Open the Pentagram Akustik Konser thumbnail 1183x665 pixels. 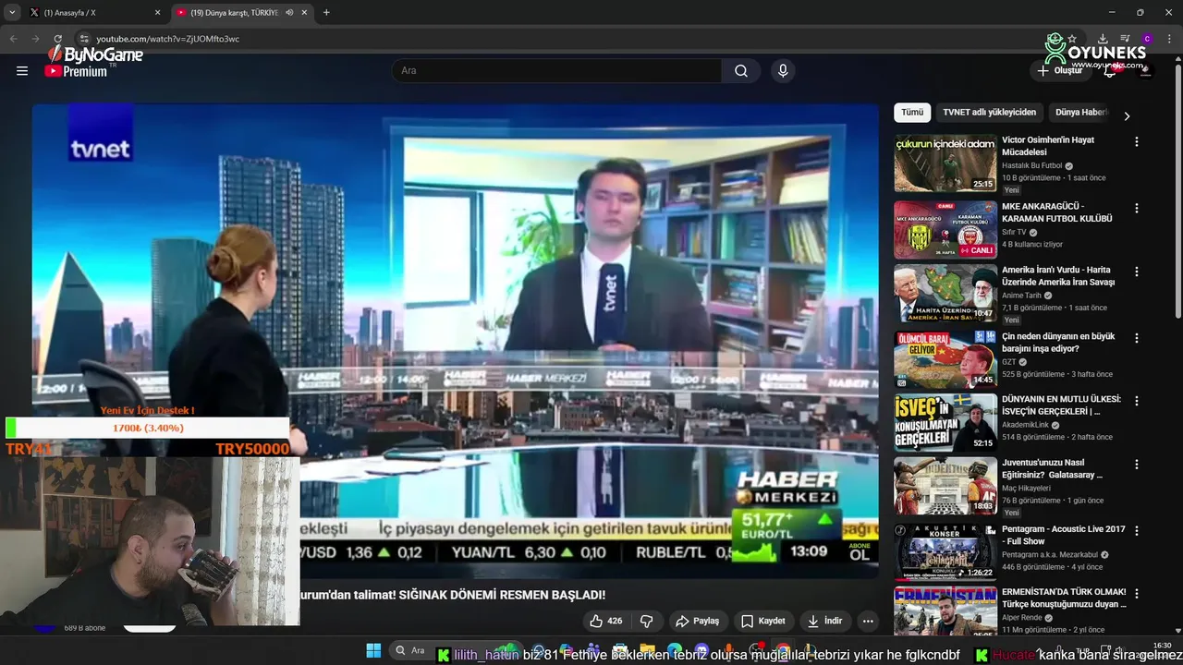[x=945, y=552]
